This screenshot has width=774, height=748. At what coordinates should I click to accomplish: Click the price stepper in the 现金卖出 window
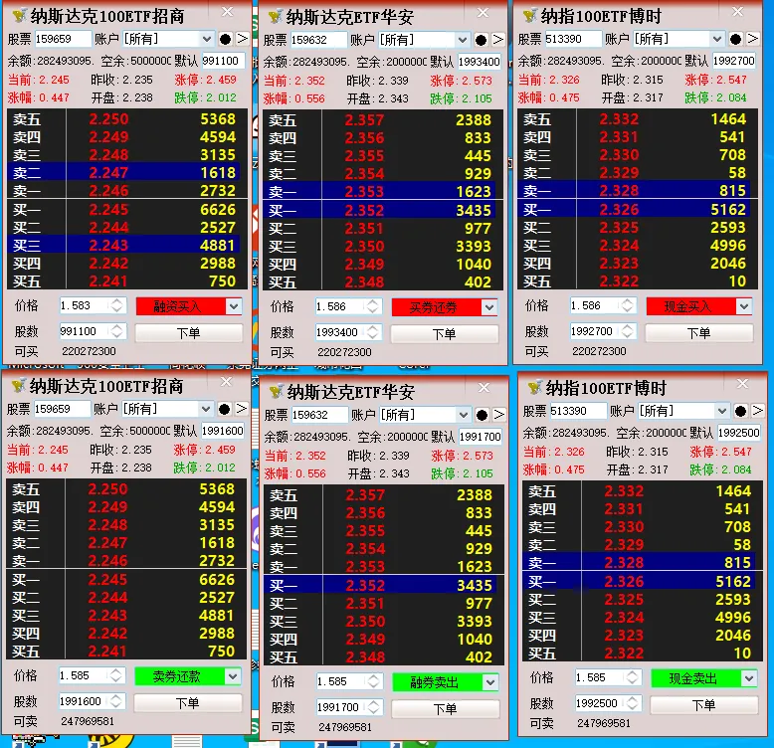633,677
